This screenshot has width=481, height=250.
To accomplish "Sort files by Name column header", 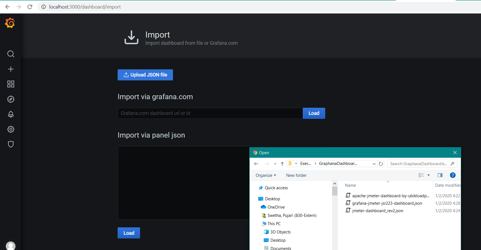I will [x=350, y=185].
